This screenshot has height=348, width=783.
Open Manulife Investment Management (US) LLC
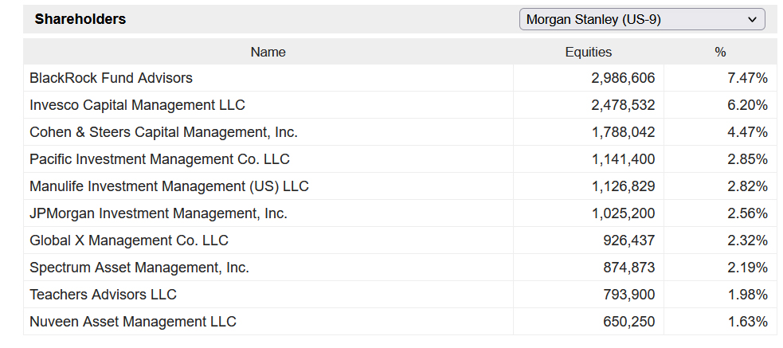169,186
